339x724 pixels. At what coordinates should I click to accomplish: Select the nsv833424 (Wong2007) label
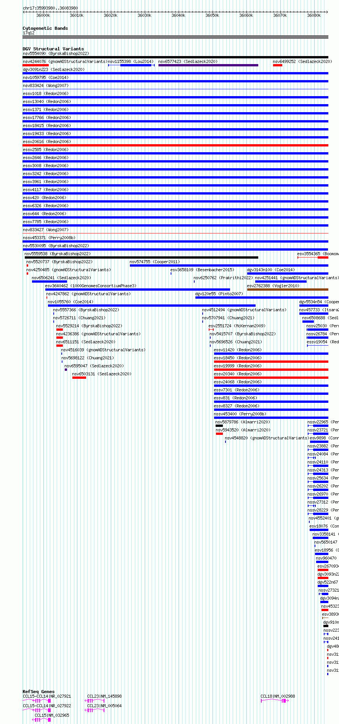click(x=45, y=86)
